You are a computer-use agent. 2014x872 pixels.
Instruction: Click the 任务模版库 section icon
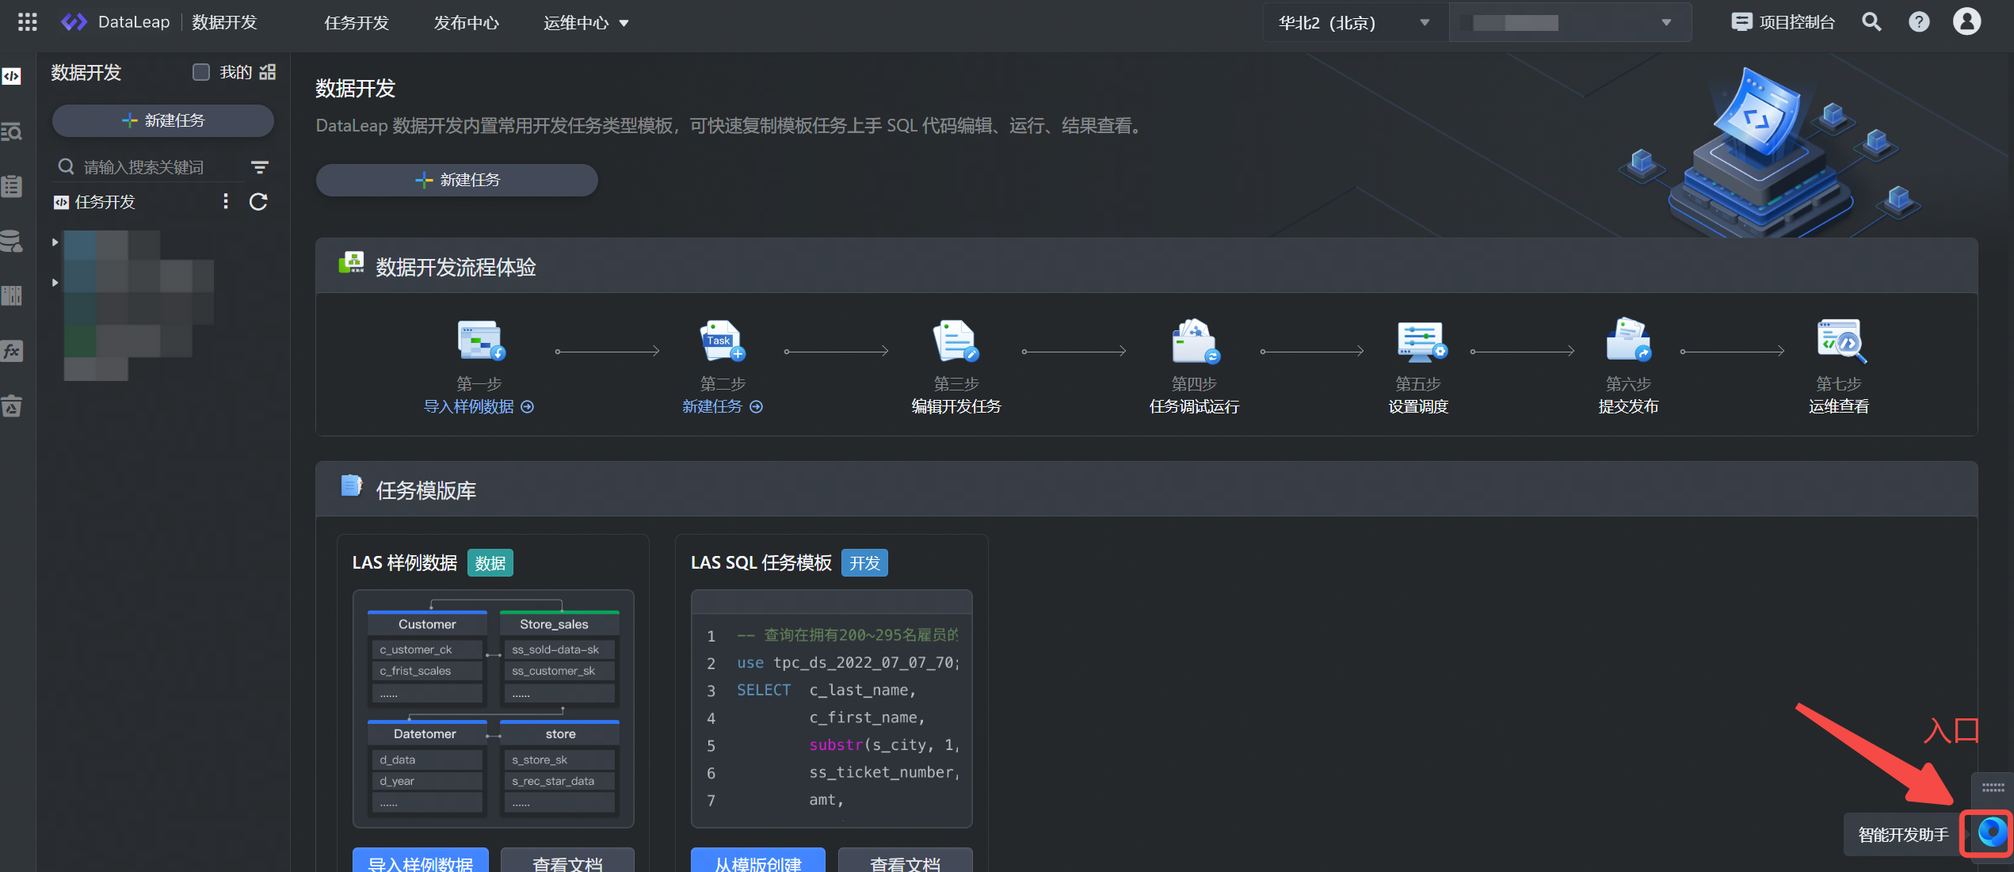(x=352, y=485)
